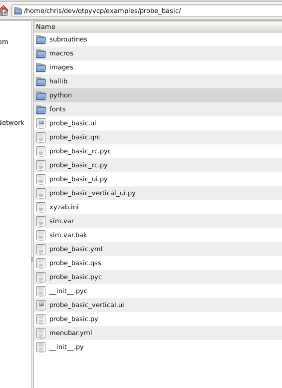Viewport: 282px width, 388px height.
Task: Select probe_basic_rc.pyc in file list
Action: [158, 151]
